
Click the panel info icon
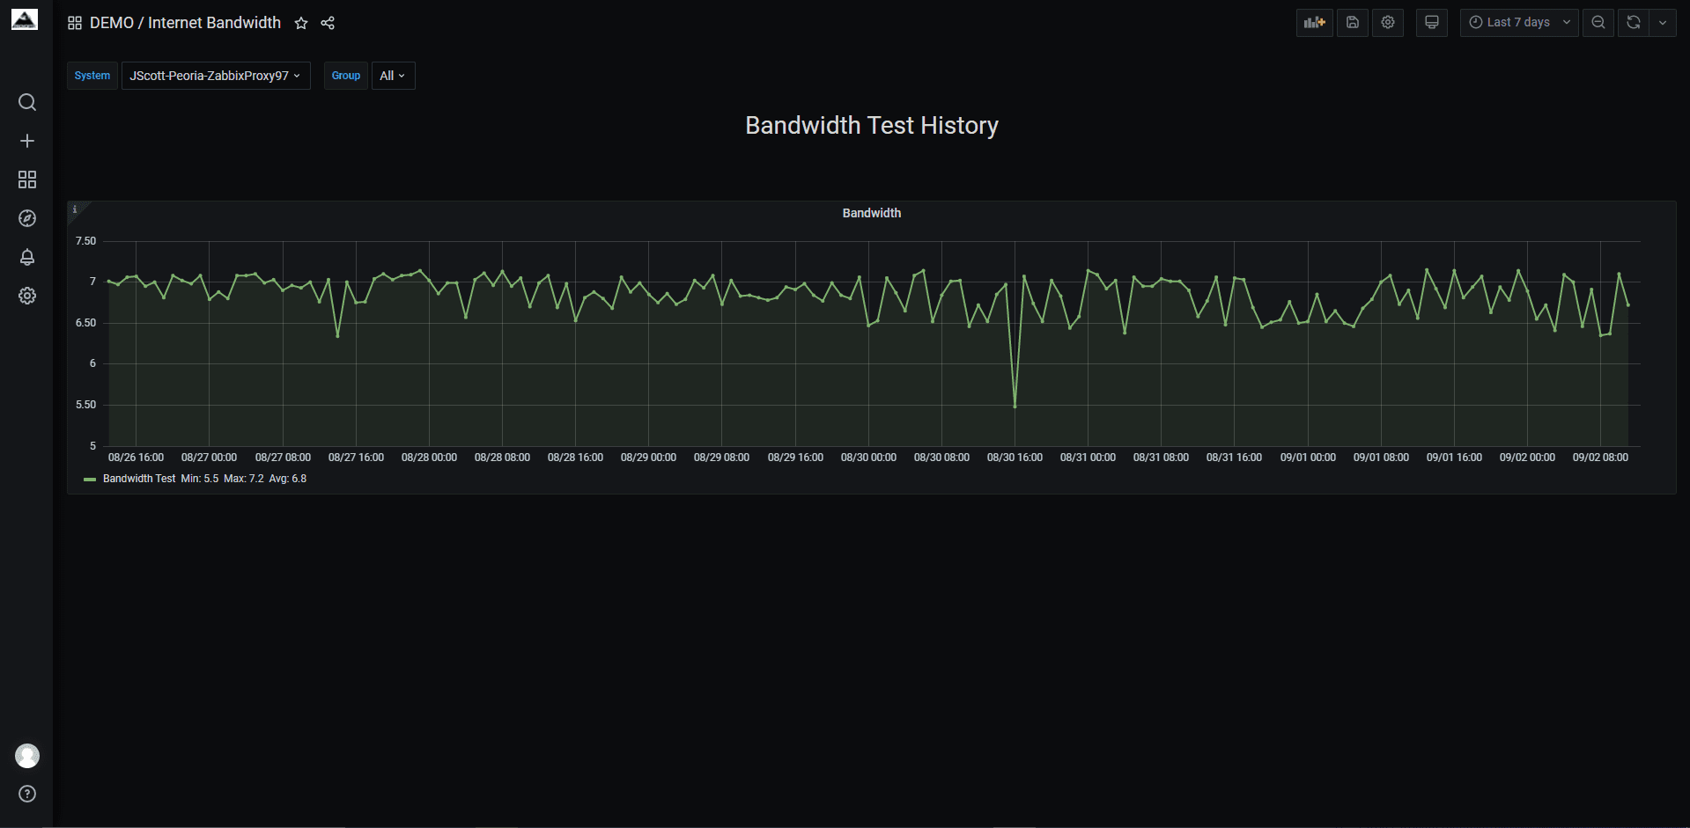tap(75, 209)
